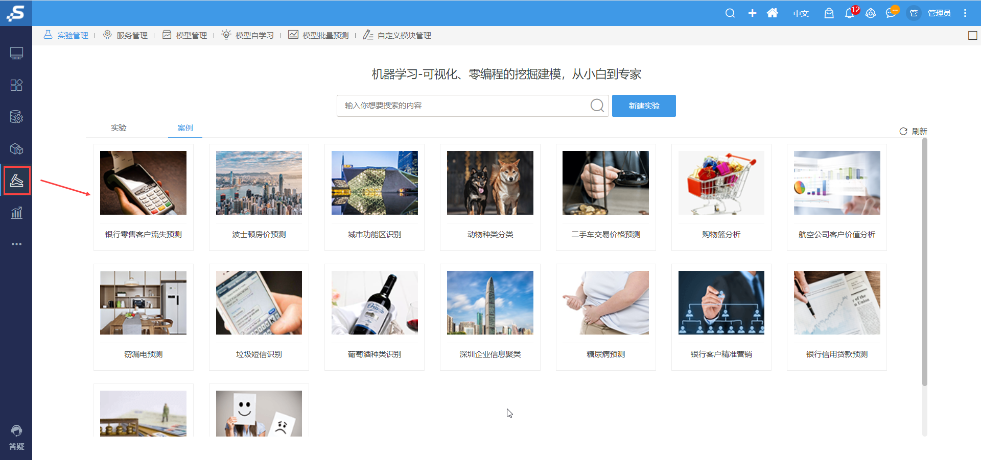Image resolution: width=981 pixels, height=460 pixels.
Task: Open the 银行零售客户流失预测 case thumbnail
Action: pyautogui.click(x=143, y=183)
